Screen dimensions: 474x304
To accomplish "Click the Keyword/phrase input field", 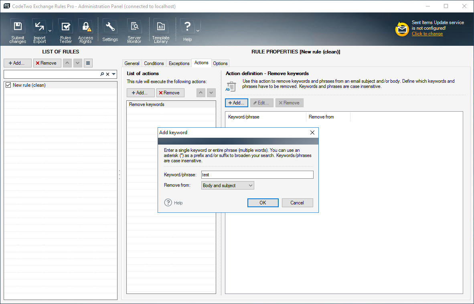I will (257, 175).
